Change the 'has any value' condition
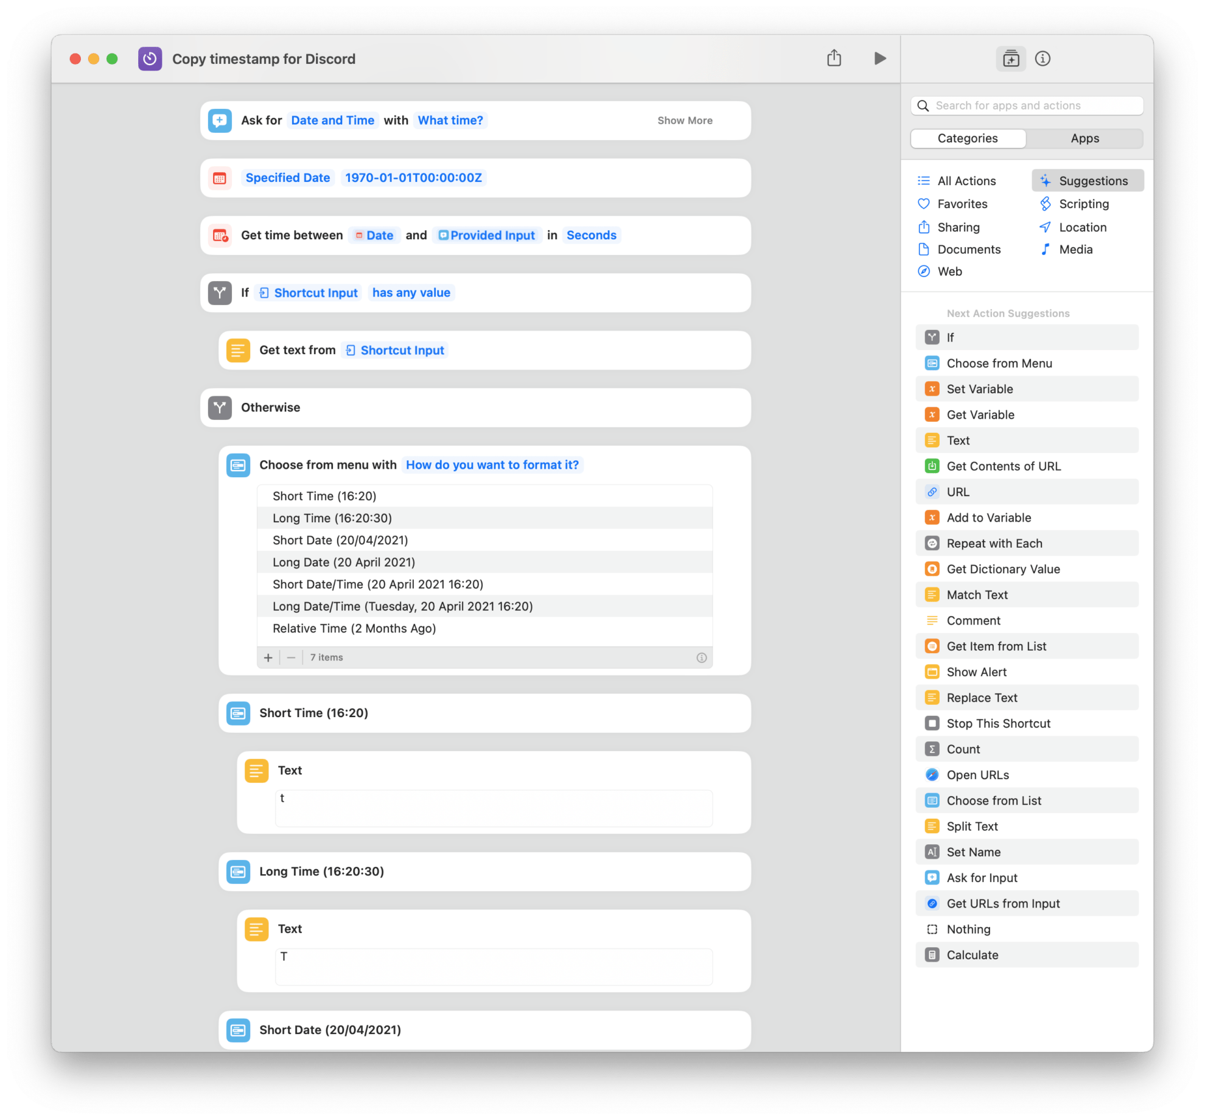 [x=411, y=292]
